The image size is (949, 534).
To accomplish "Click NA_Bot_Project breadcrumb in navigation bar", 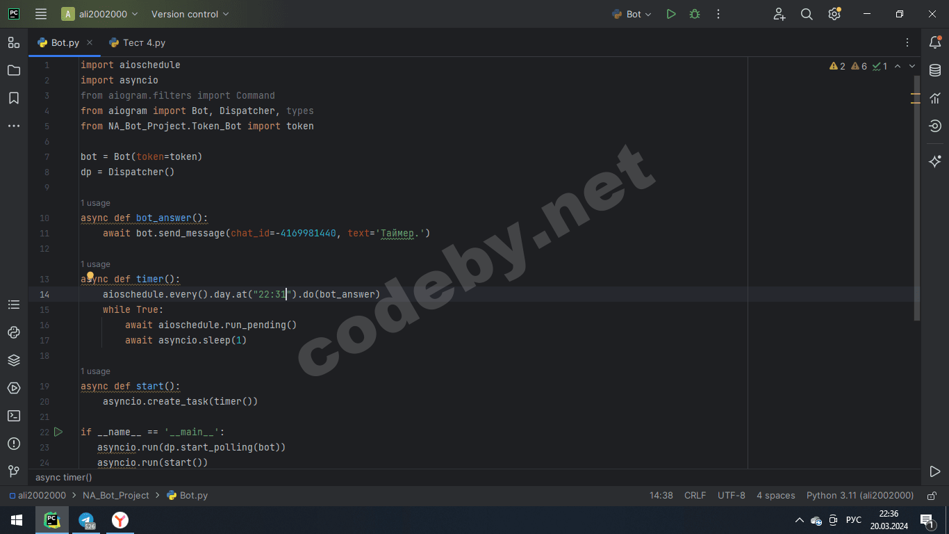I will [115, 496].
